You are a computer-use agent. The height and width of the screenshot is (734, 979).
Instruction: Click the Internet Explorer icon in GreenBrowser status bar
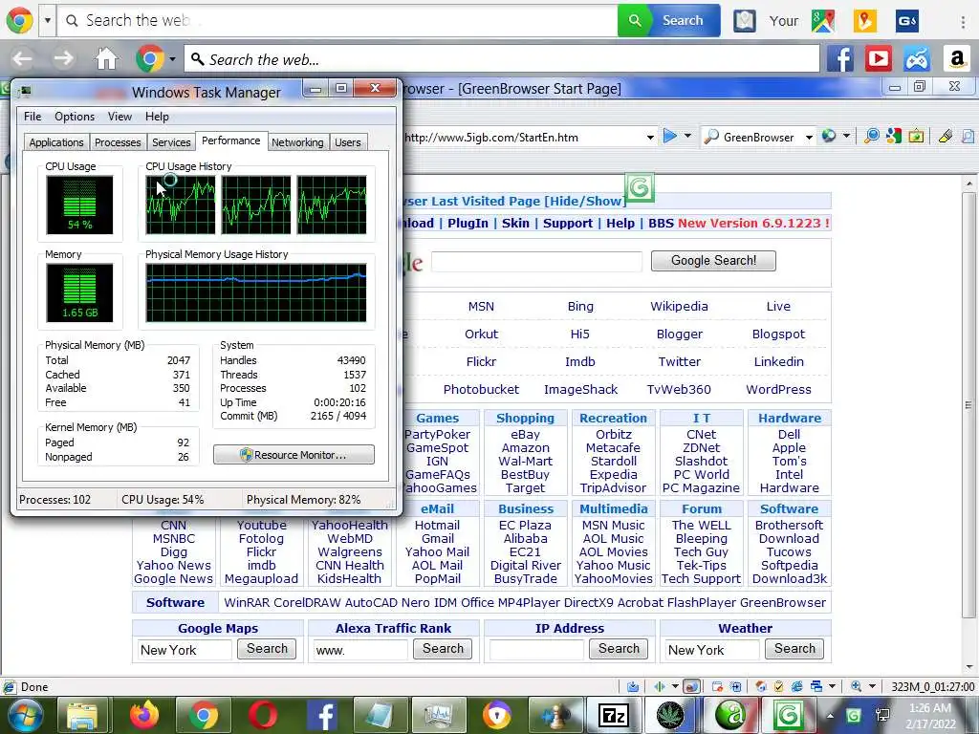pyautogui.click(x=796, y=686)
